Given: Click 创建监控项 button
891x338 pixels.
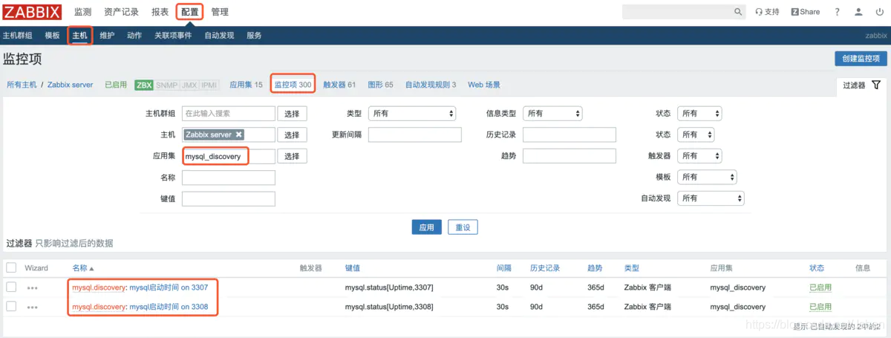Looking at the screenshot, I should (861, 59).
